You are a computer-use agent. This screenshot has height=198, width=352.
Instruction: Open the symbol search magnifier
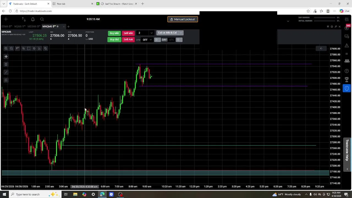click(x=42, y=19)
